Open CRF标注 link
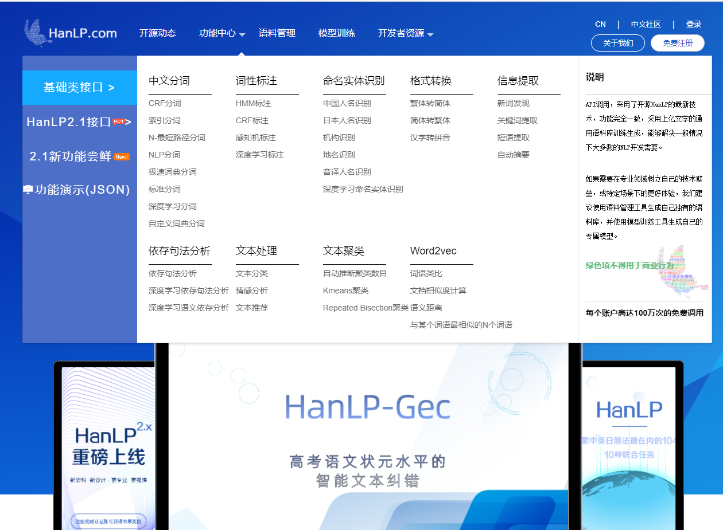 (x=252, y=120)
